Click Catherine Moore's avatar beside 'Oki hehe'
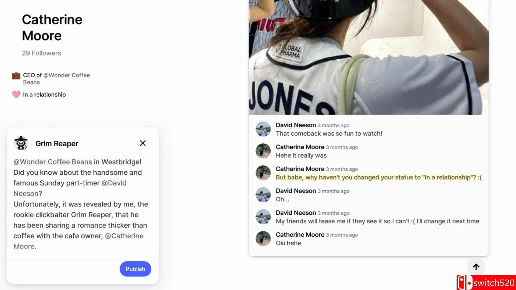The height and width of the screenshot is (290, 516). coord(263,238)
